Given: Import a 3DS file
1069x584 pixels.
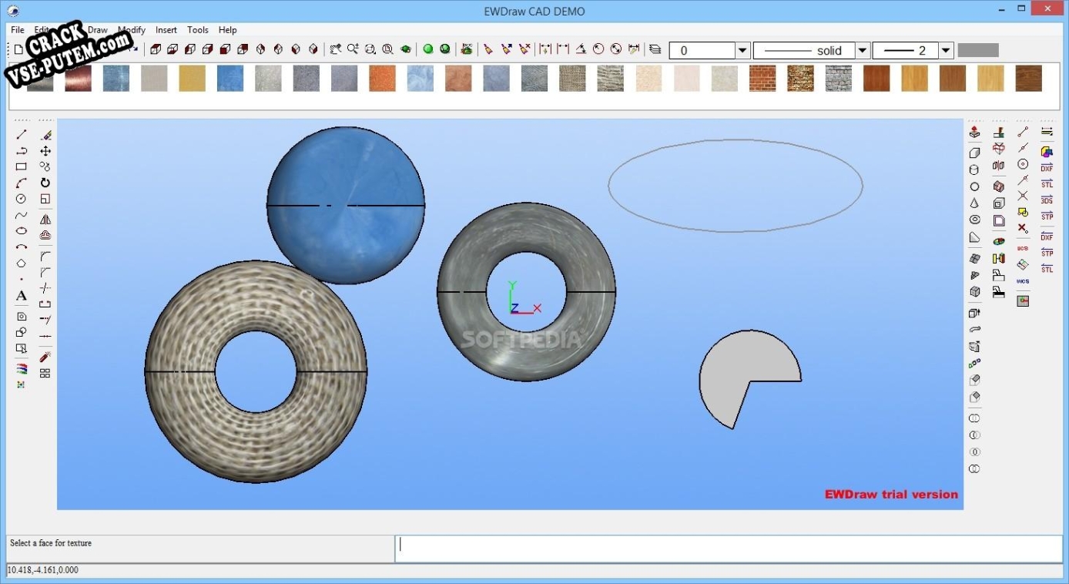Looking at the screenshot, I should click(x=1047, y=200).
